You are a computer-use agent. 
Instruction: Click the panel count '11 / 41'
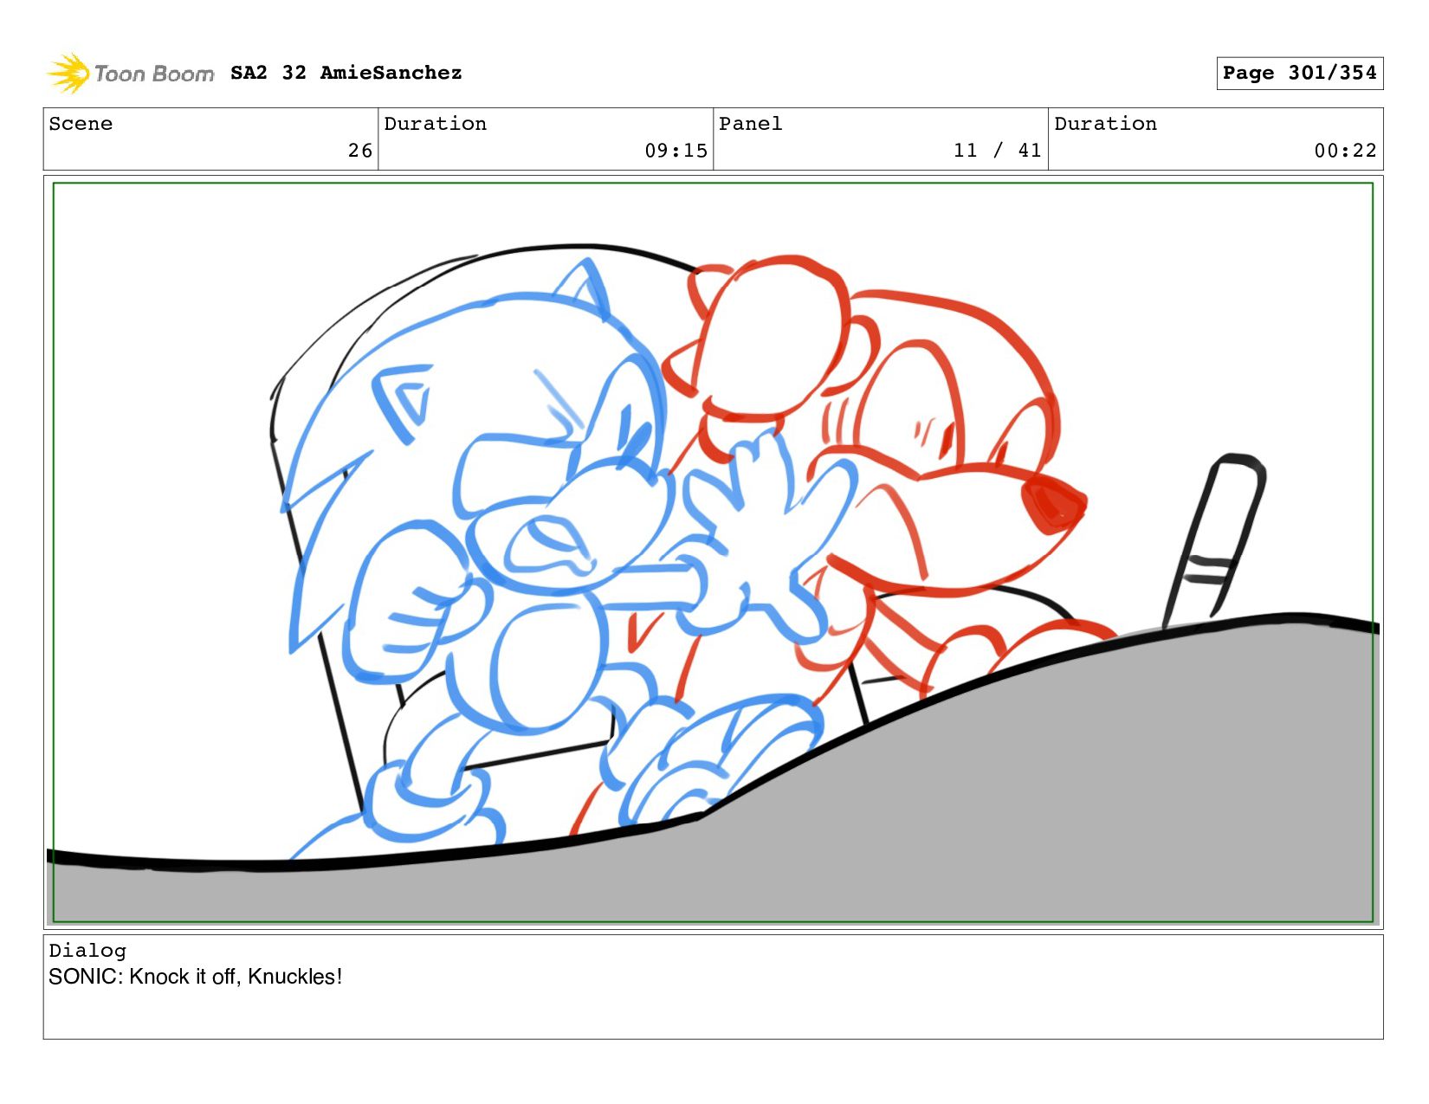(x=997, y=151)
